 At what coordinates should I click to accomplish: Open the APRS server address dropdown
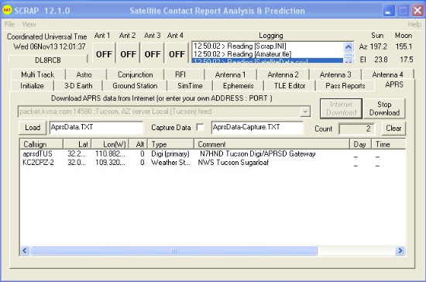(x=305, y=112)
